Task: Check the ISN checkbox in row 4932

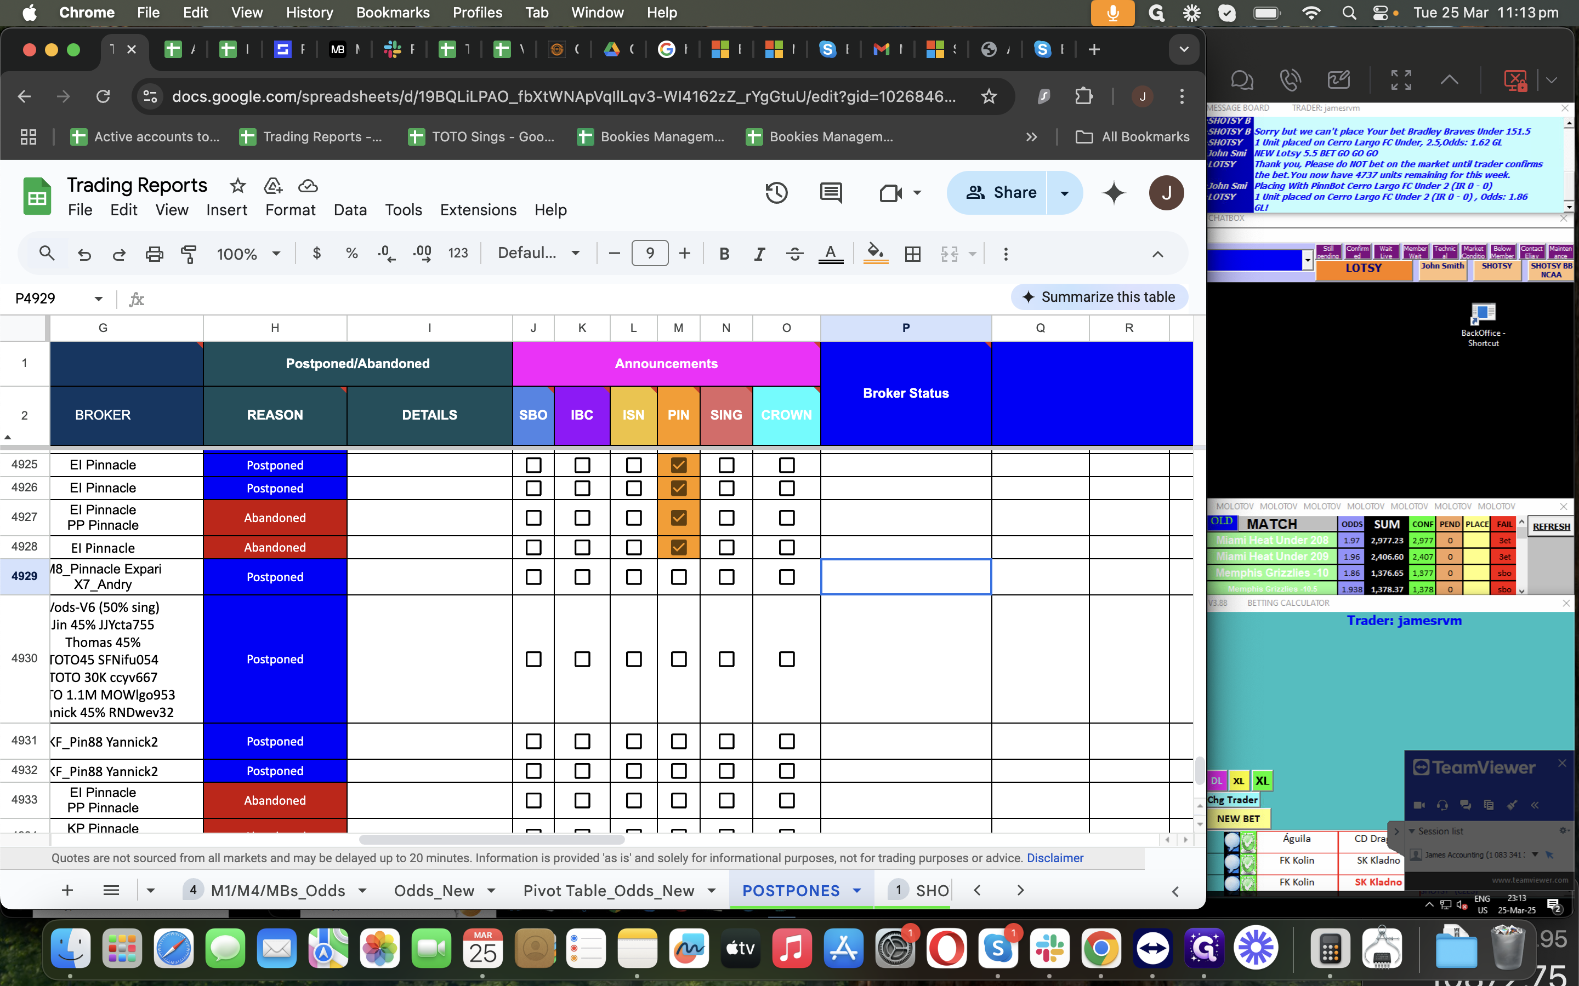Action: pyautogui.click(x=634, y=771)
